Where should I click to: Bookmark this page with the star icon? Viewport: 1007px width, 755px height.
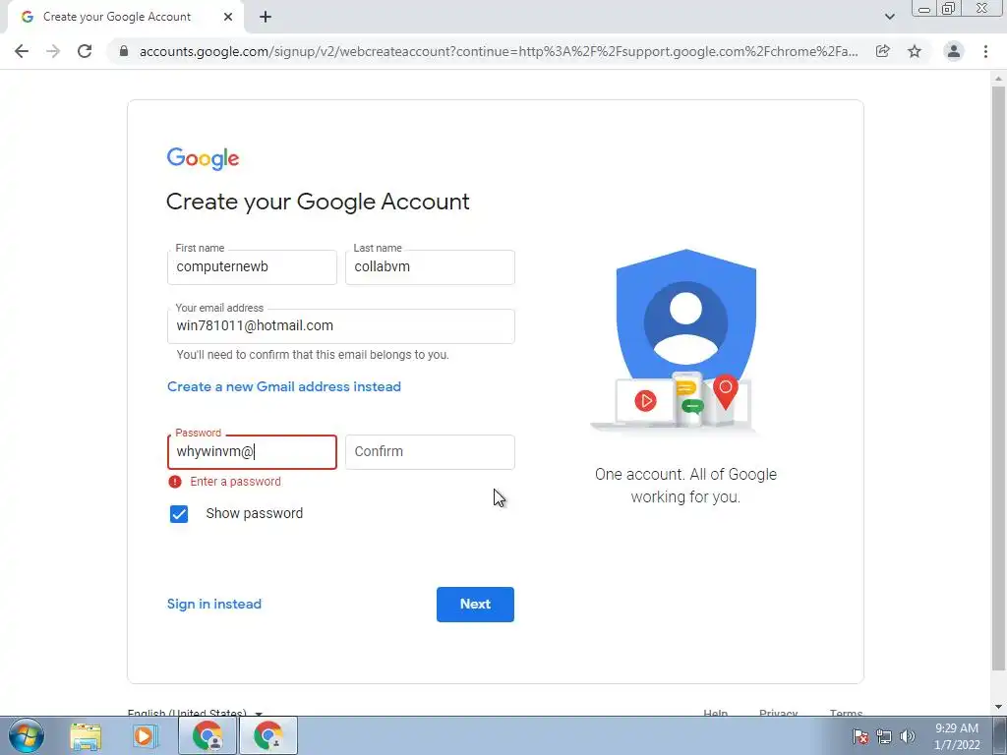pyautogui.click(x=915, y=51)
